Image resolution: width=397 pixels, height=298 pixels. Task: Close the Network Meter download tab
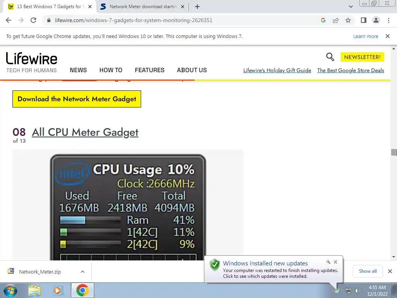[x=183, y=7]
